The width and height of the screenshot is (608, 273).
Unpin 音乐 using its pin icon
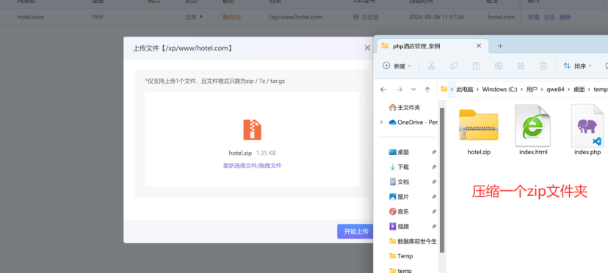[434, 211]
